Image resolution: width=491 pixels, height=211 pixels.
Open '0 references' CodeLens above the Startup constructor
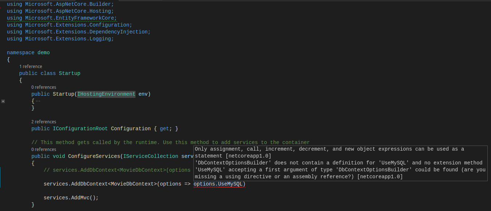(x=44, y=87)
